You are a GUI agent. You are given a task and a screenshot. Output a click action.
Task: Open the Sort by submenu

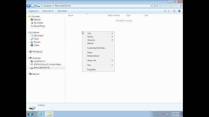[98, 37]
